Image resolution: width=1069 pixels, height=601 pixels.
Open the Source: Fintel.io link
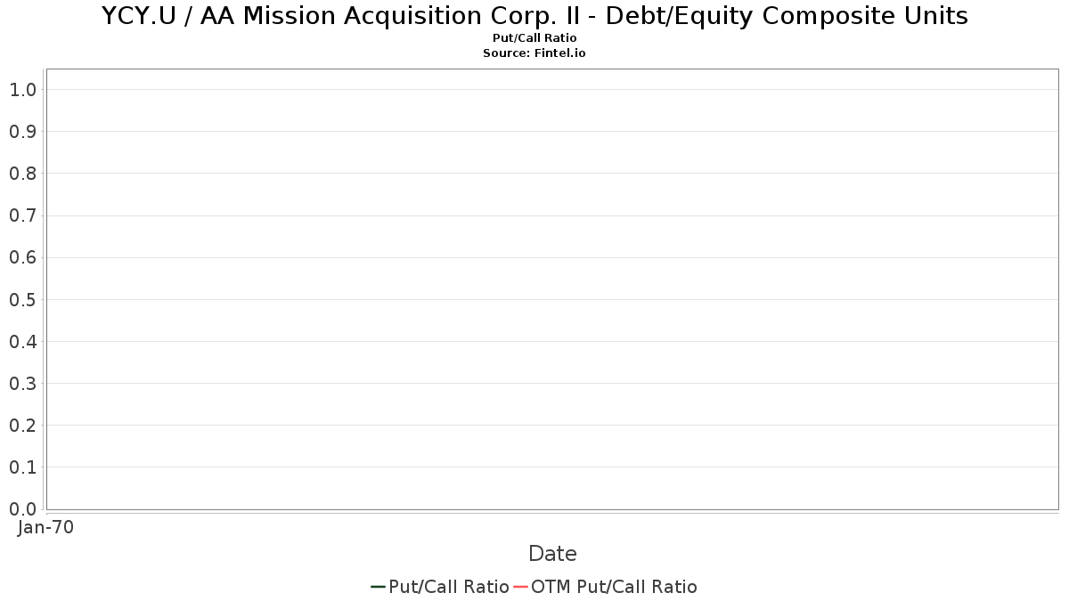(x=534, y=53)
